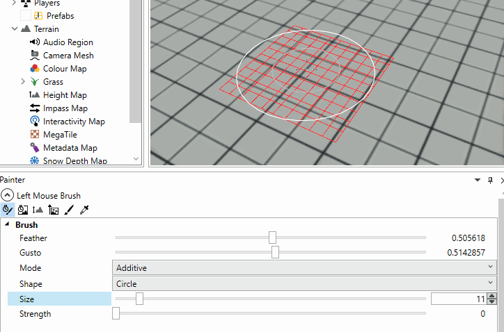Screen dimensions: 504x332
Task: Click the Height Map mountain icon
Action: click(34, 94)
